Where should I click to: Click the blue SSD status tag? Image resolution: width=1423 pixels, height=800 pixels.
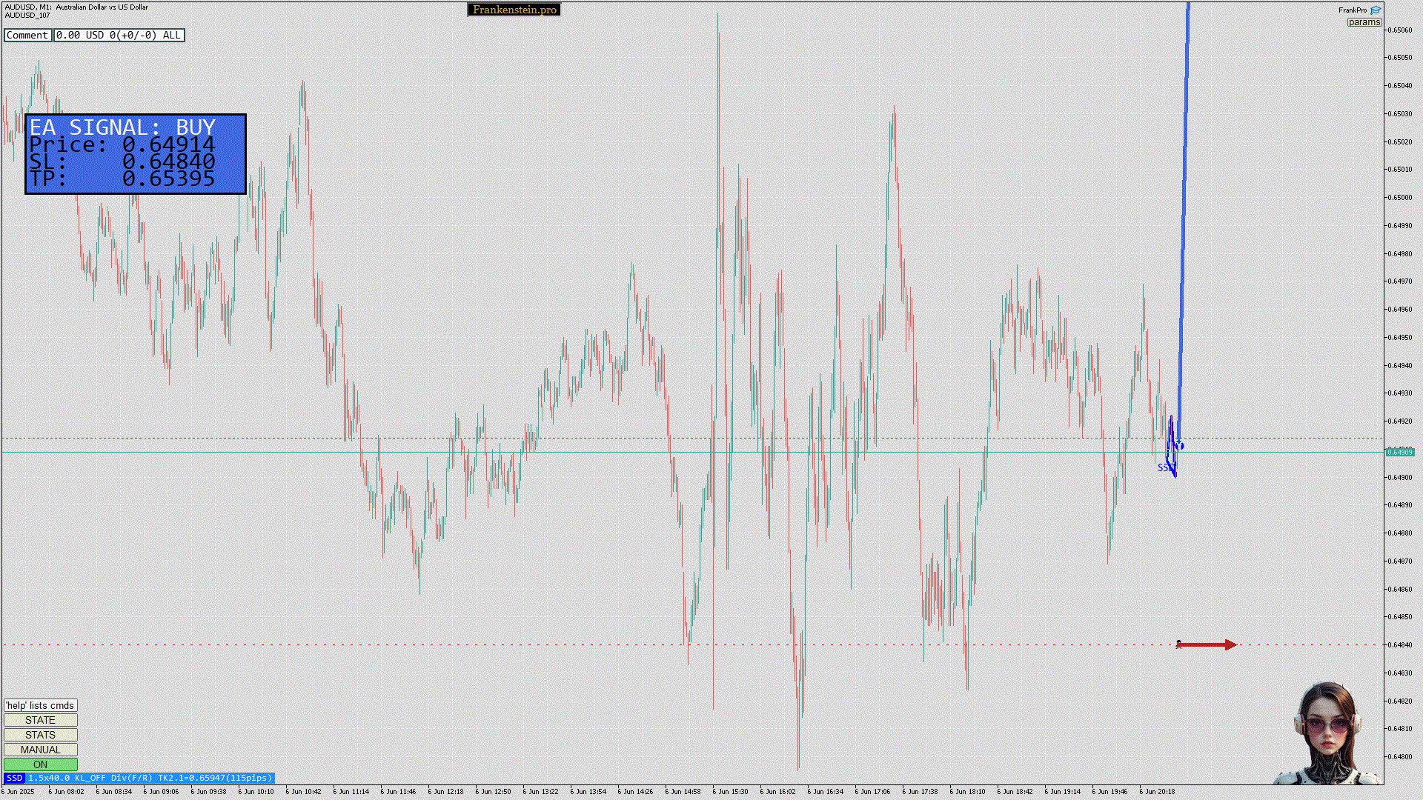click(14, 778)
